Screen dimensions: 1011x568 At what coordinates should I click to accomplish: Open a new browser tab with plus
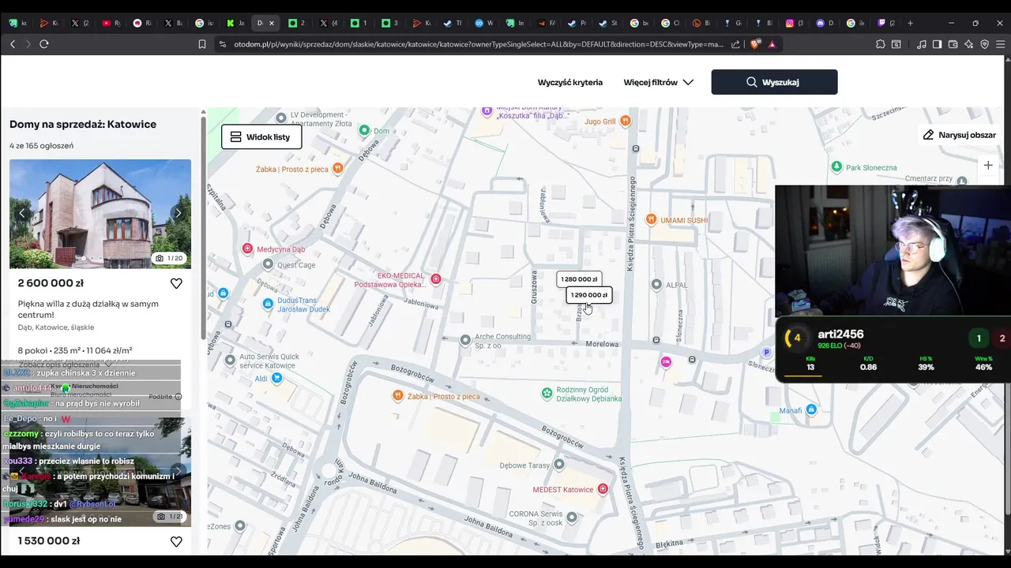click(910, 23)
